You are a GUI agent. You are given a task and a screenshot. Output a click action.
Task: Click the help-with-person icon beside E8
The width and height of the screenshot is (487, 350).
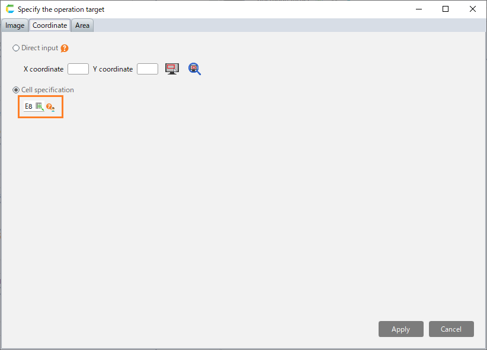tap(50, 107)
